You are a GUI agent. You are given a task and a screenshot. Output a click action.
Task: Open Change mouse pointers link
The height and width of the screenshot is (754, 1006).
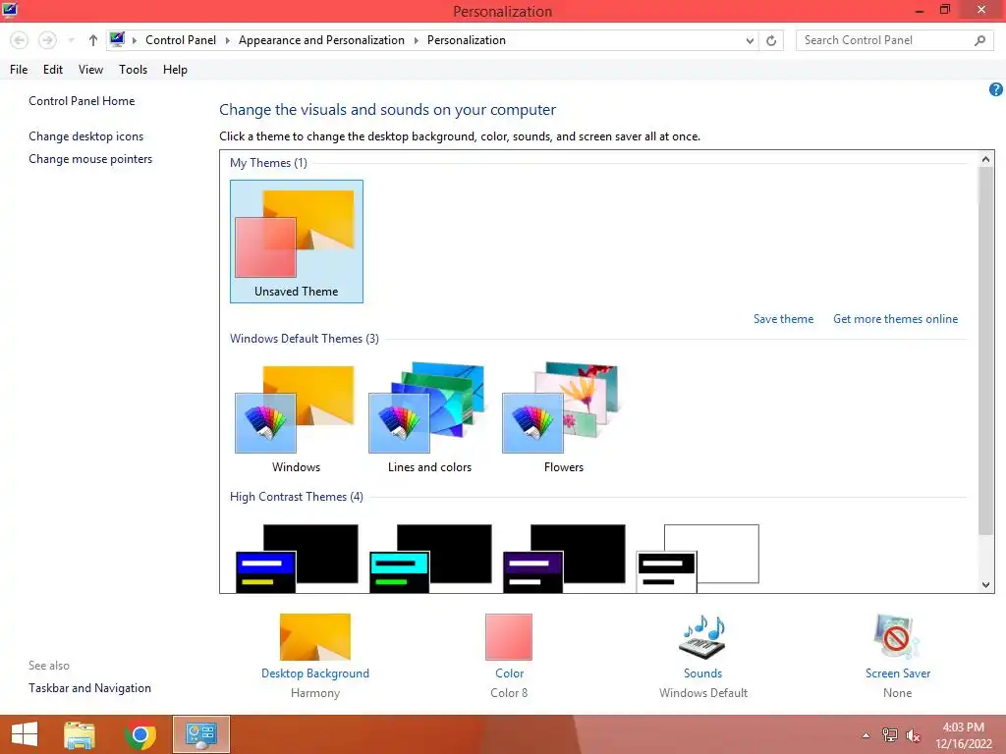90,158
